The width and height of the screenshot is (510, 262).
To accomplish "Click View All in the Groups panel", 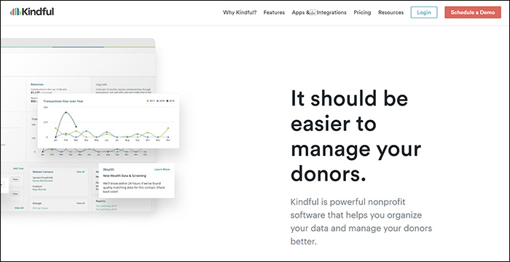I will pyautogui.click(x=80, y=203).
